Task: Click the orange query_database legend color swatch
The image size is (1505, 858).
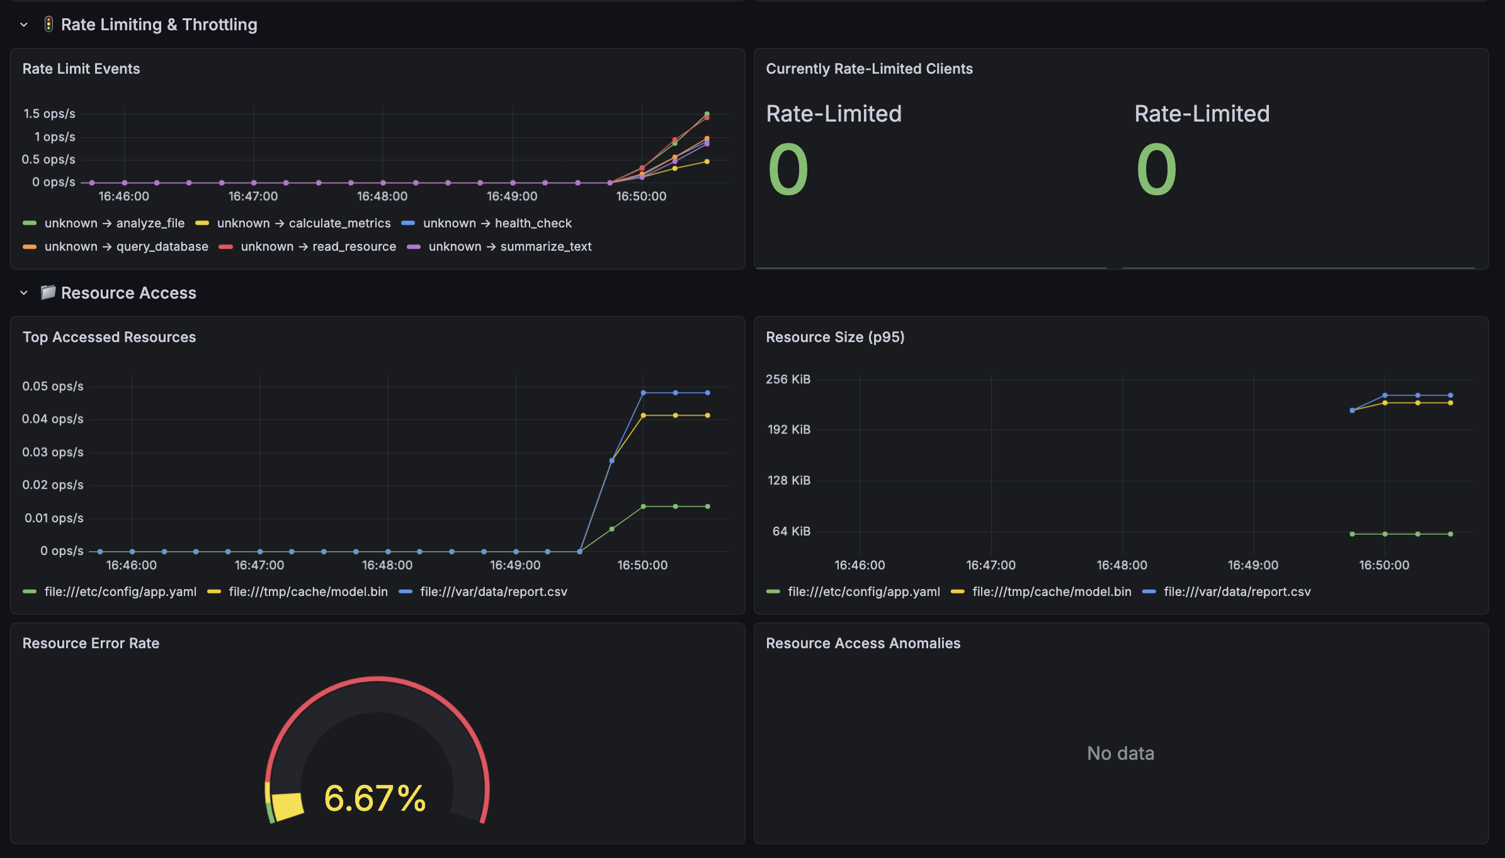Action: tap(30, 246)
